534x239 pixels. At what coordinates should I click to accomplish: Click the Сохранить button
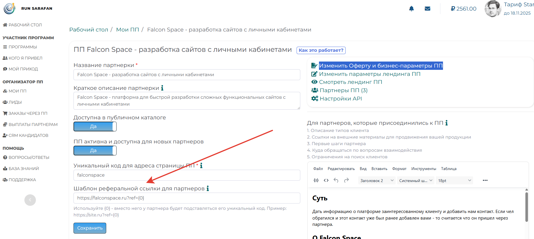tap(90, 228)
